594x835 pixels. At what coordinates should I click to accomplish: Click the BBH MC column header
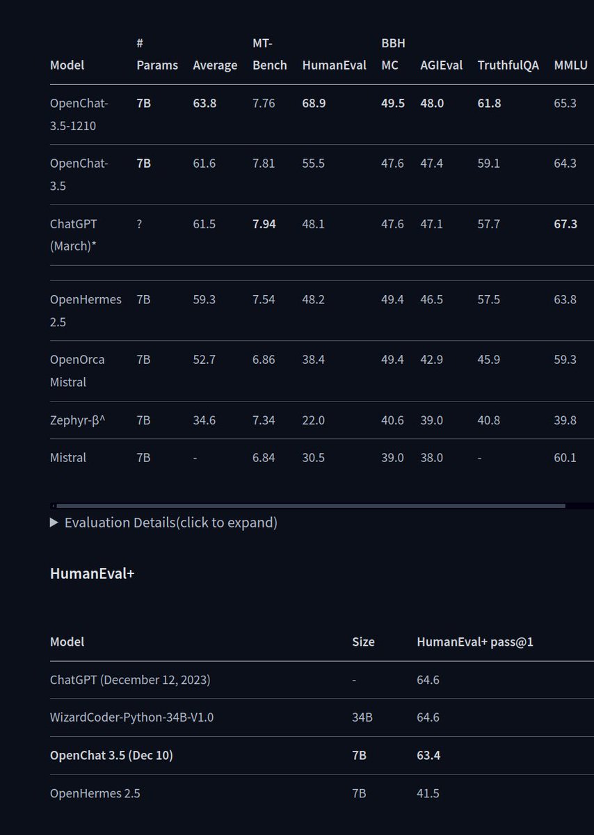pos(393,54)
